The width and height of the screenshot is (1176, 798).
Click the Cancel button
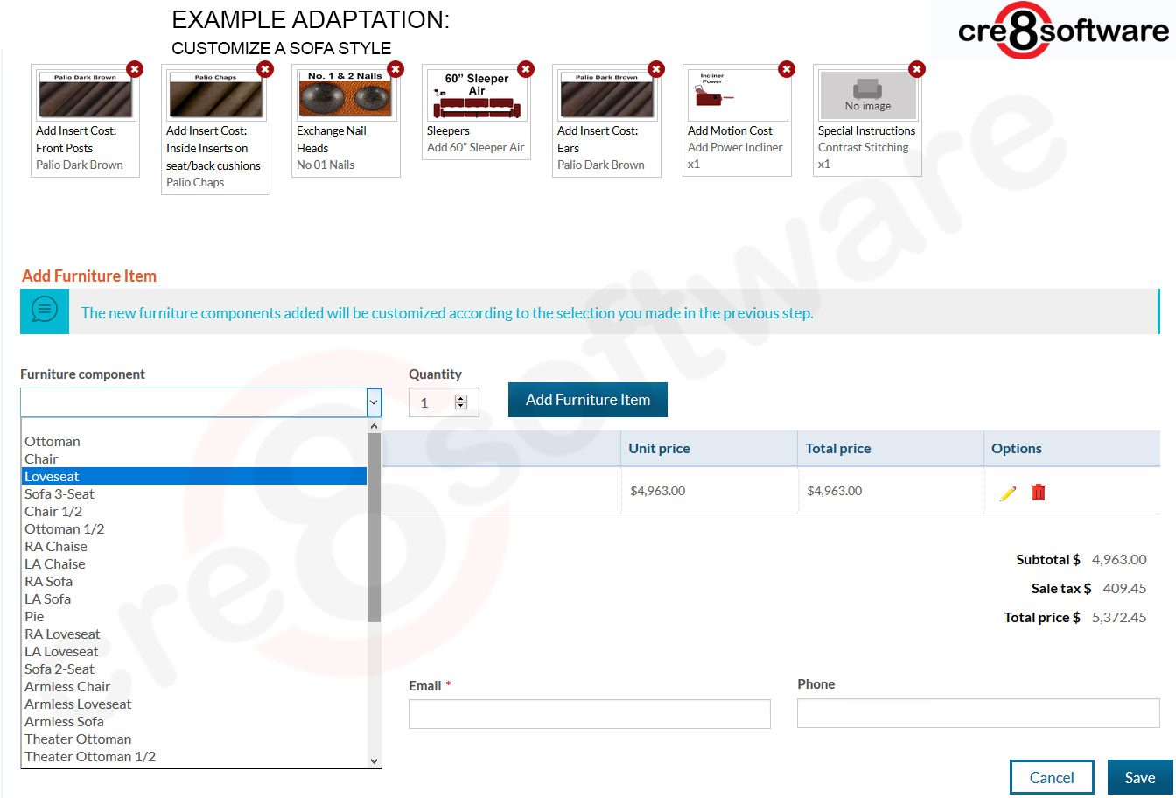pos(1051,777)
